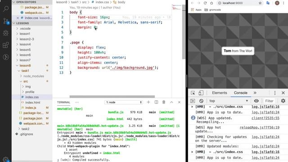Close the DevTools panel
This screenshot has width=288, height=162.
click(x=283, y=93)
